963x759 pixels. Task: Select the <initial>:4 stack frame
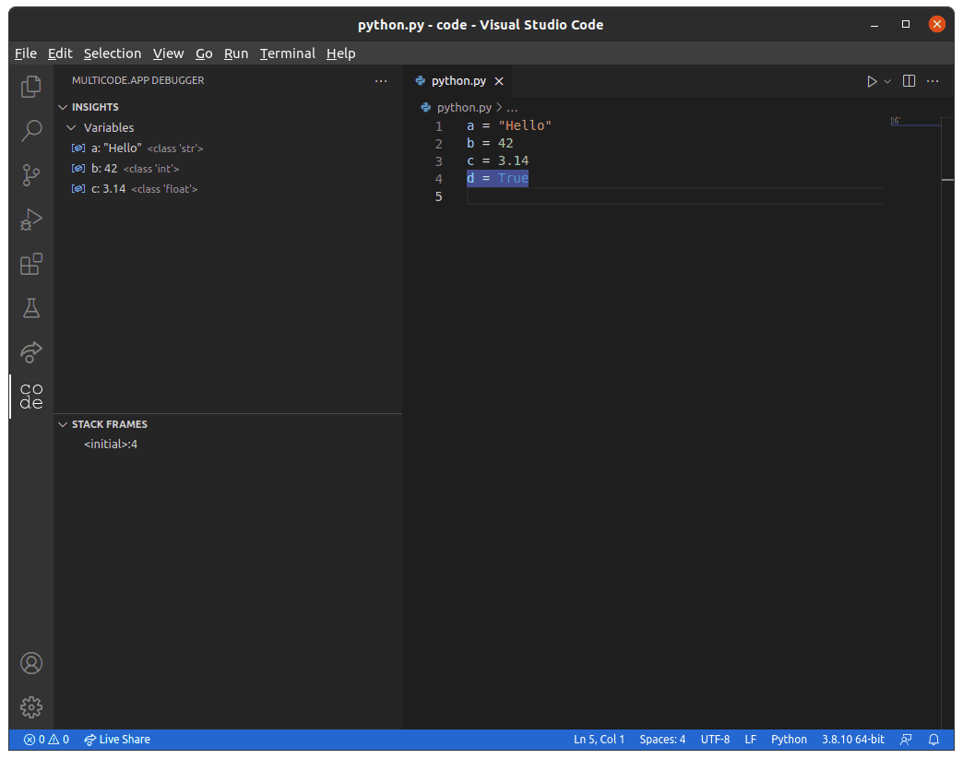[111, 444]
